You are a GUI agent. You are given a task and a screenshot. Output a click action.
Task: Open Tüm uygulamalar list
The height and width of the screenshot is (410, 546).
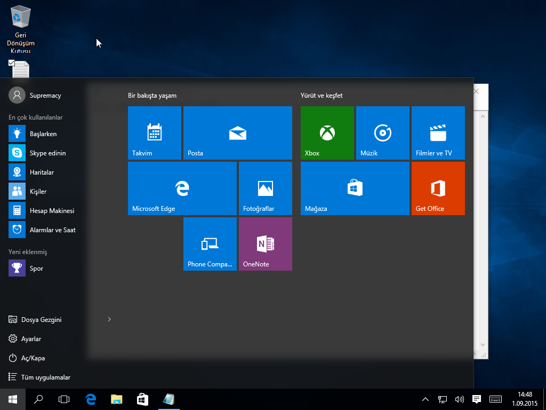pos(45,377)
